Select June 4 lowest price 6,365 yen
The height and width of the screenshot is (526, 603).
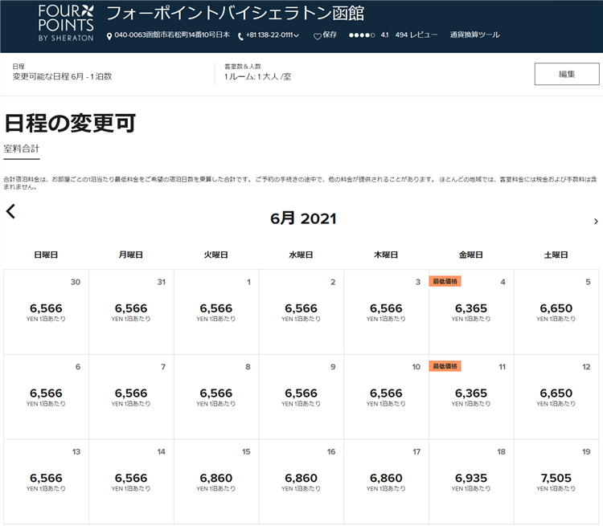471,311
